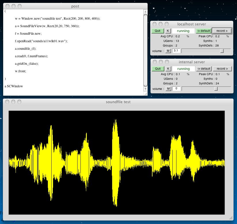Click localhost 'Peak CPU : 0.2' text
237x224 pixels.
209,36
